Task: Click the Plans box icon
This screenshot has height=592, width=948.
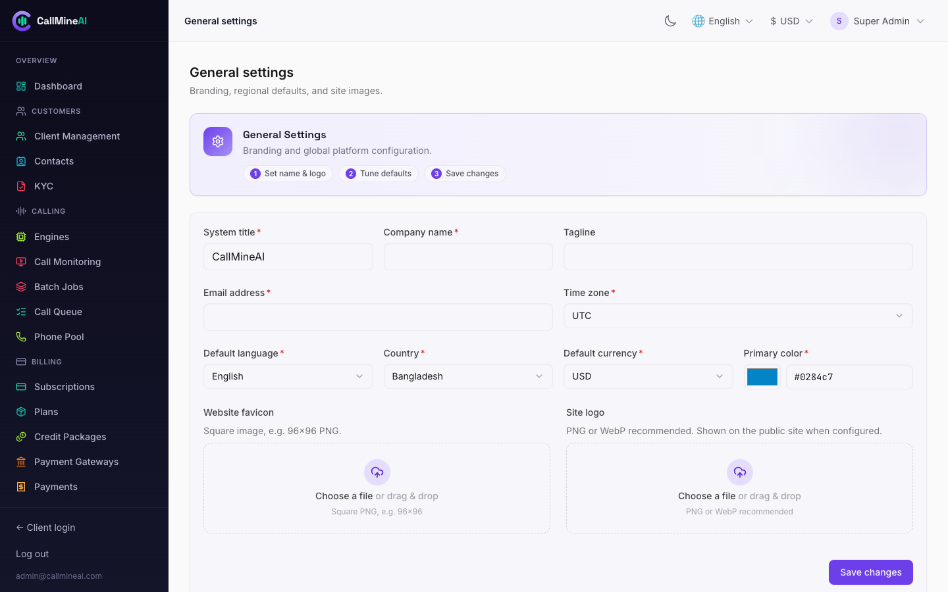Action: coord(21,412)
